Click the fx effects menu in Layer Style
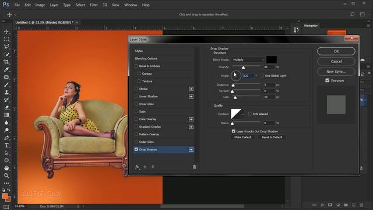Screen dimensions: 373x210 click(x=138, y=167)
